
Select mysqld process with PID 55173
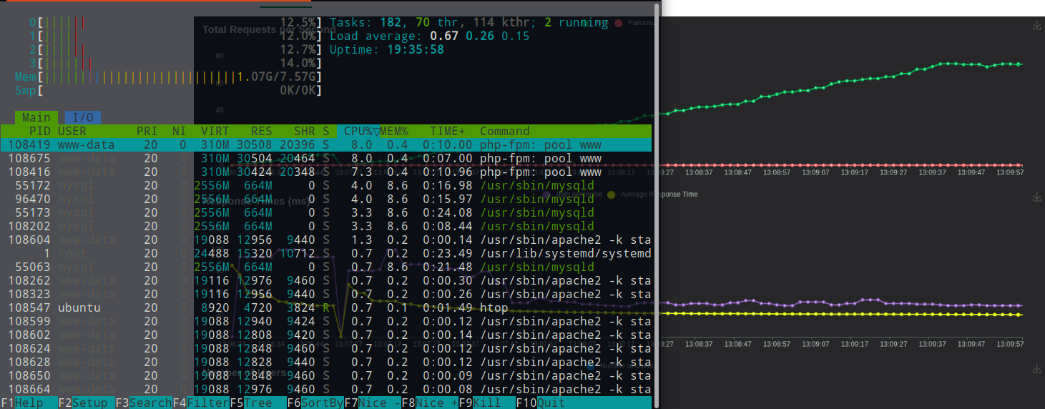[326, 213]
